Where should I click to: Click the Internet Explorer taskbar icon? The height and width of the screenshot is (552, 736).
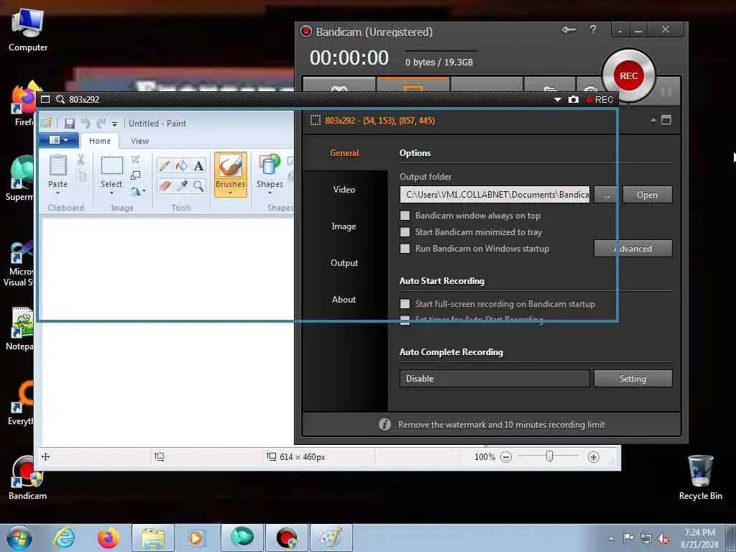(64, 538)
